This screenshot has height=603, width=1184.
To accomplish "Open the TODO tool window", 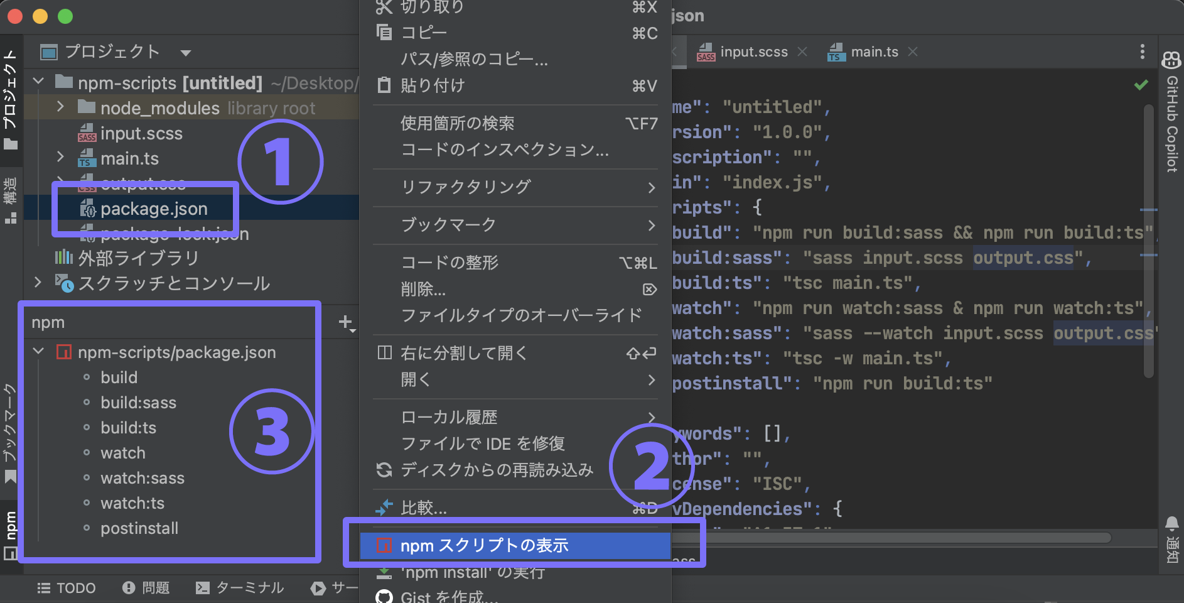I will [x=67, y=588].
